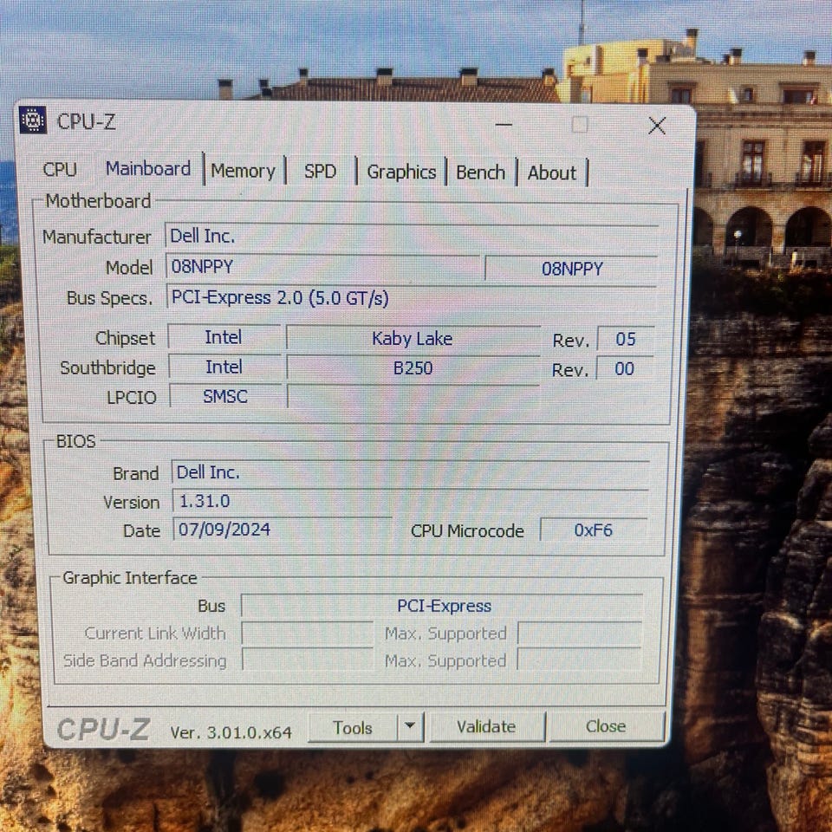Open the Memory tab
832x832 pixels.
click(x=243, y=171)
